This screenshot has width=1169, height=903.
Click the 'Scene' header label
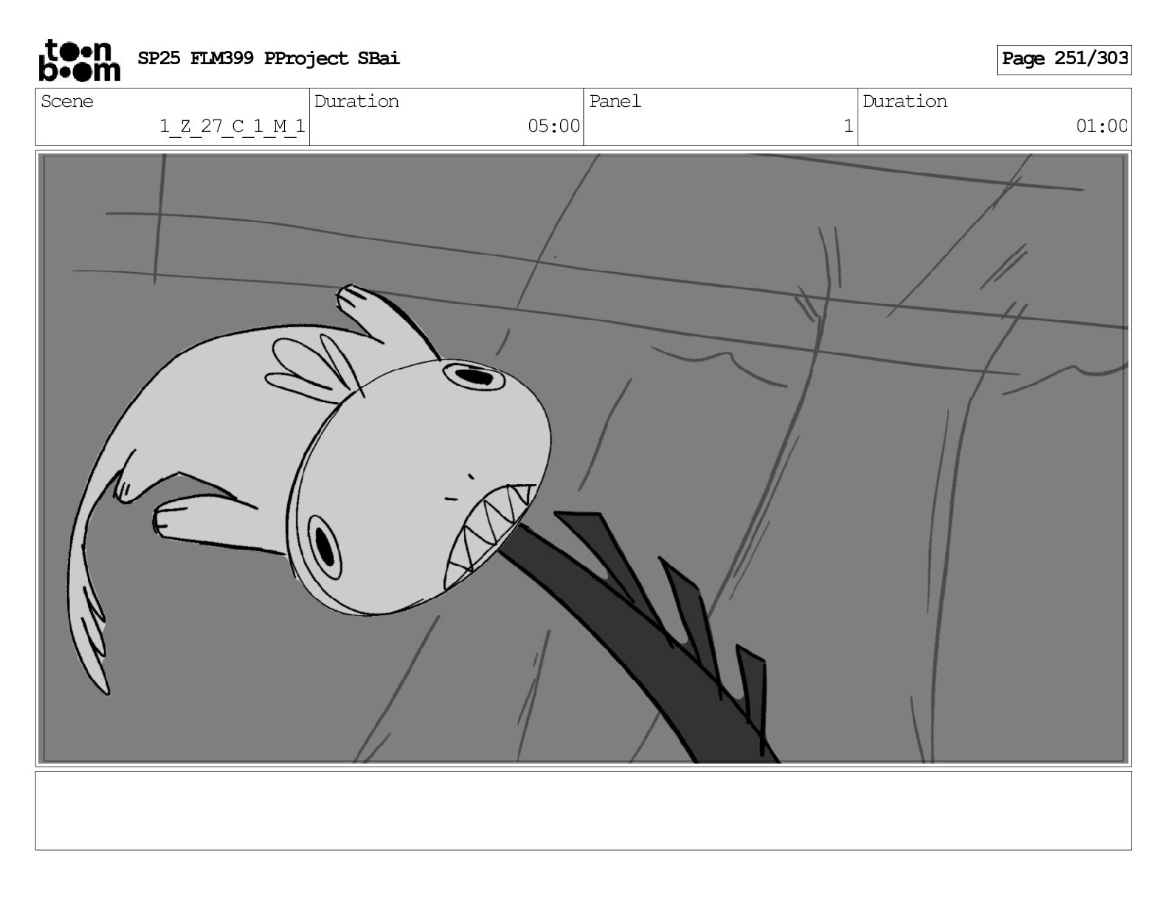click(x=67, y=101)
